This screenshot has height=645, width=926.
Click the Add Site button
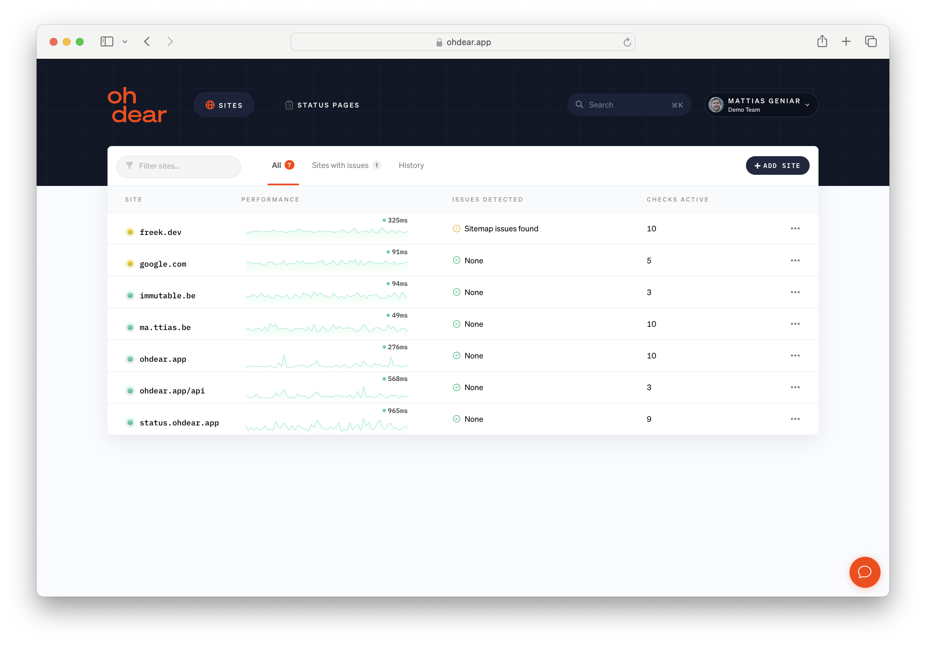[x=777, y=165]
